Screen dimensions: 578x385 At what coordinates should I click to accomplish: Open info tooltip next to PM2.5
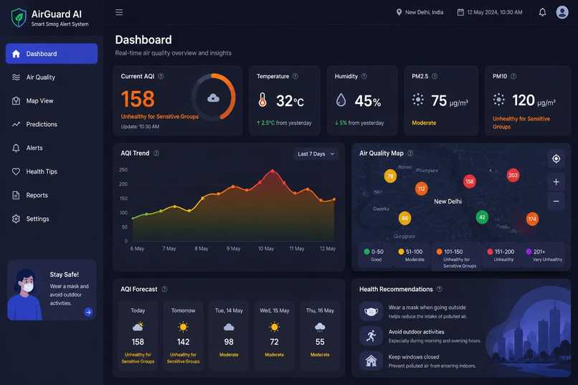pos(435,76)
